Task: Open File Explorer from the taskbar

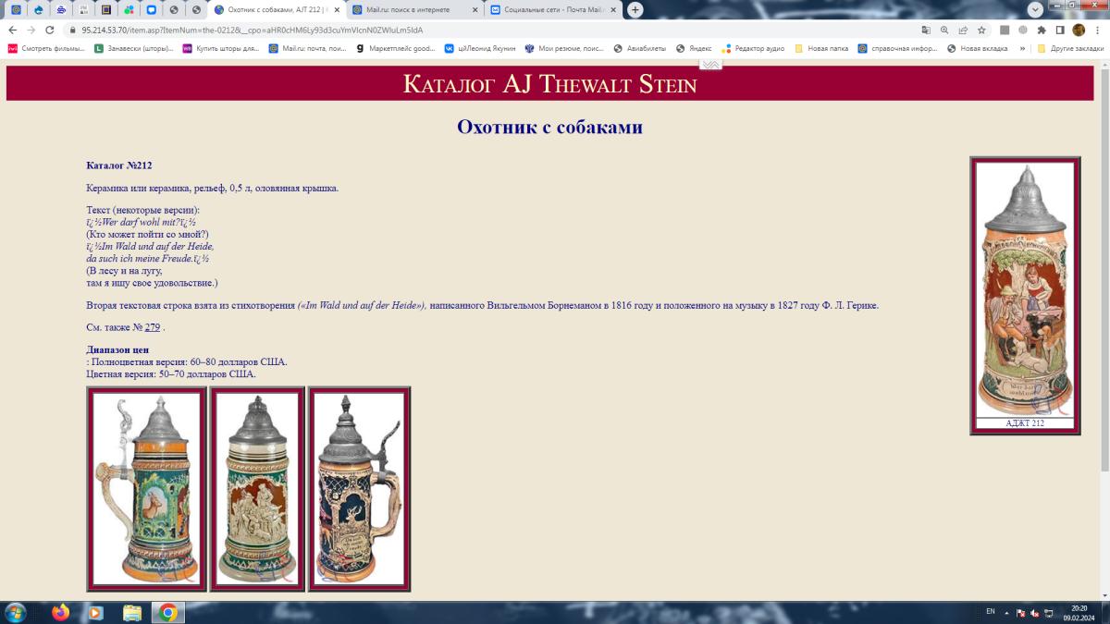Action: (132, 612)
